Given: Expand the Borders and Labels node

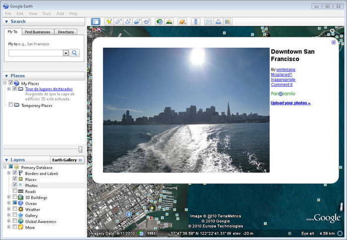Looking at the screenshot, I should 9,173.
